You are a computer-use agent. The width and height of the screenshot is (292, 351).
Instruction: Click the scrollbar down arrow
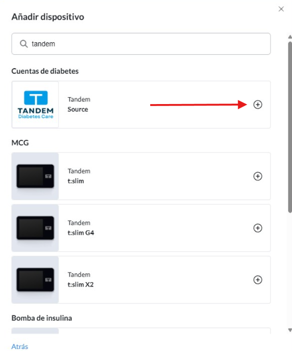click(x=290, y=330)
